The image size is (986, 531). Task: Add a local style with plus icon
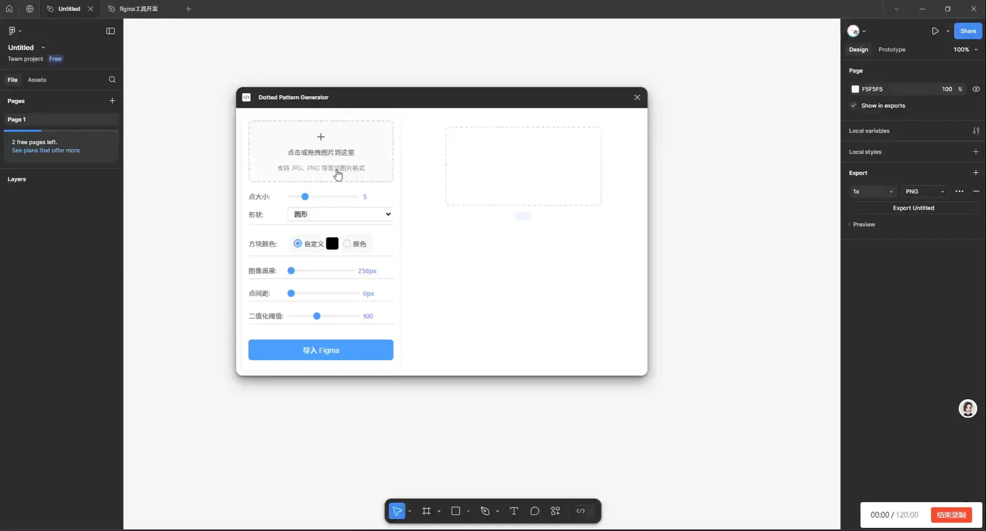point(976,152)
